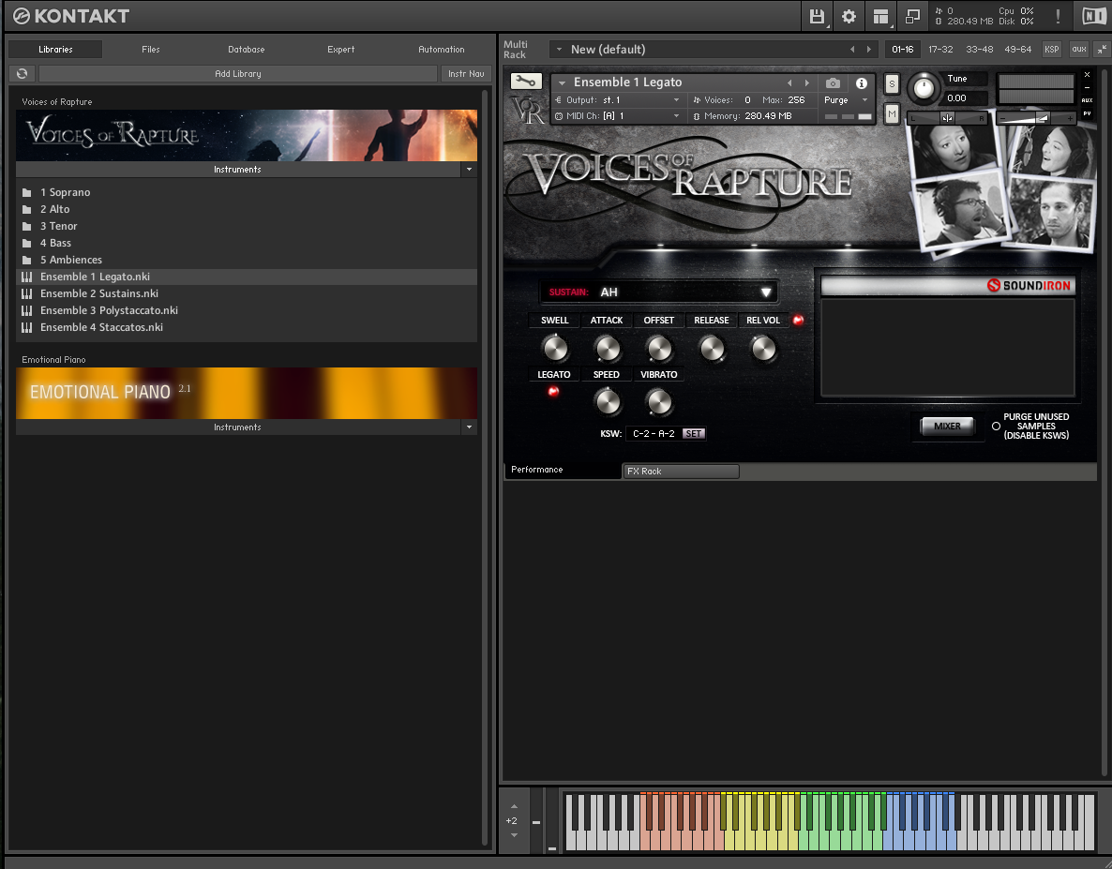This screenshot has width=1112, height=869.
Task: Click the KSW range field C-2 - A-2
Action: click(x=654, y=434)
